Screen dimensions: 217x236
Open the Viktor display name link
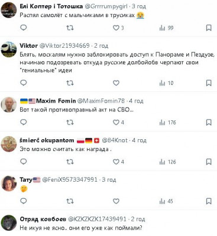[x=29, y=45]
